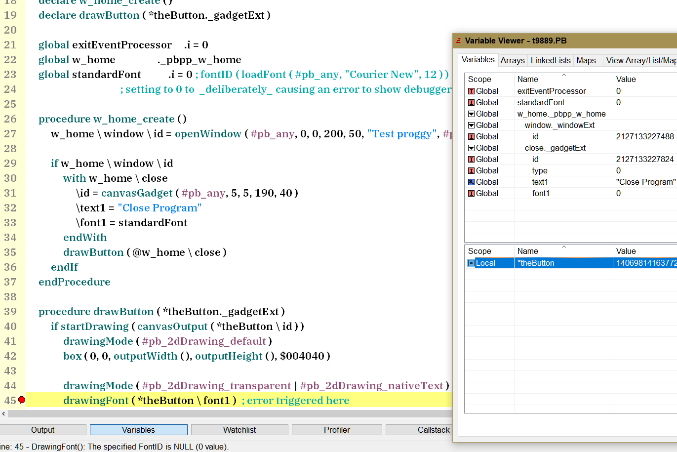Open the Arrays tab

(513, 60)
